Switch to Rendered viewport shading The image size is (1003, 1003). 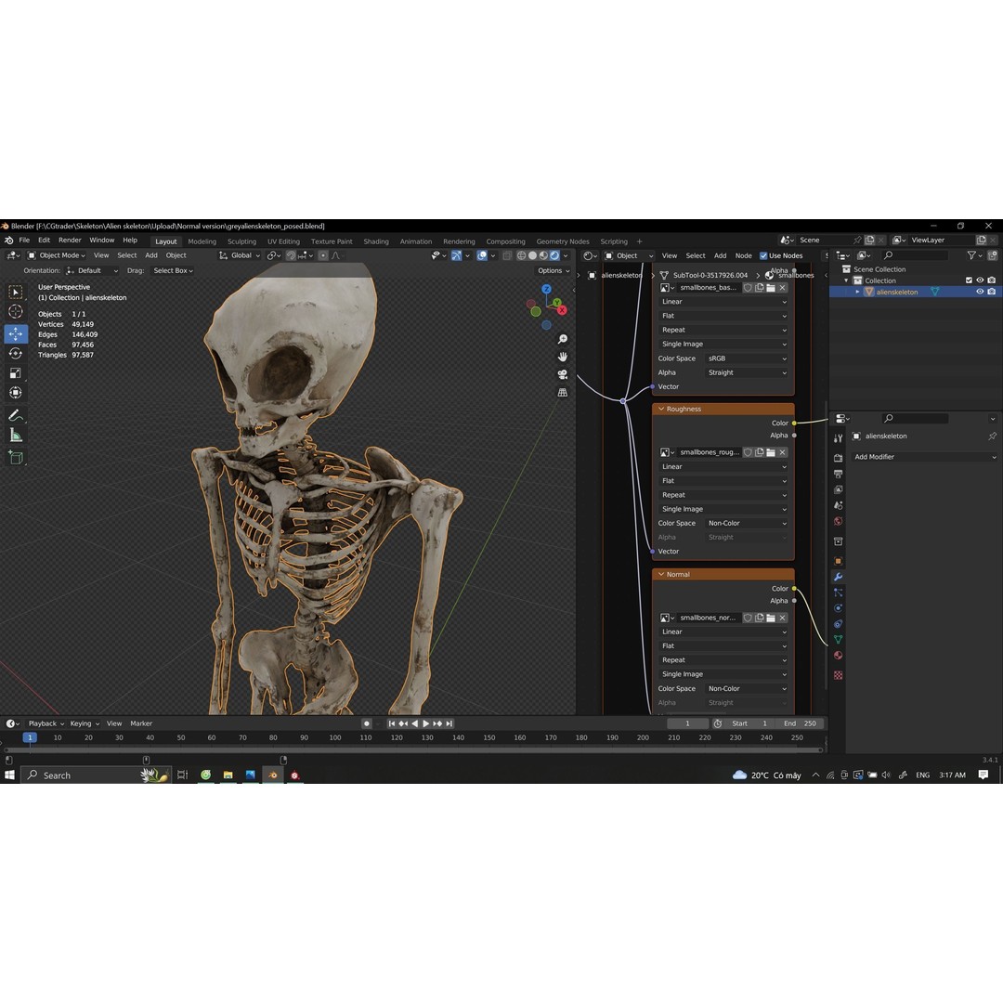coord(554,255)
